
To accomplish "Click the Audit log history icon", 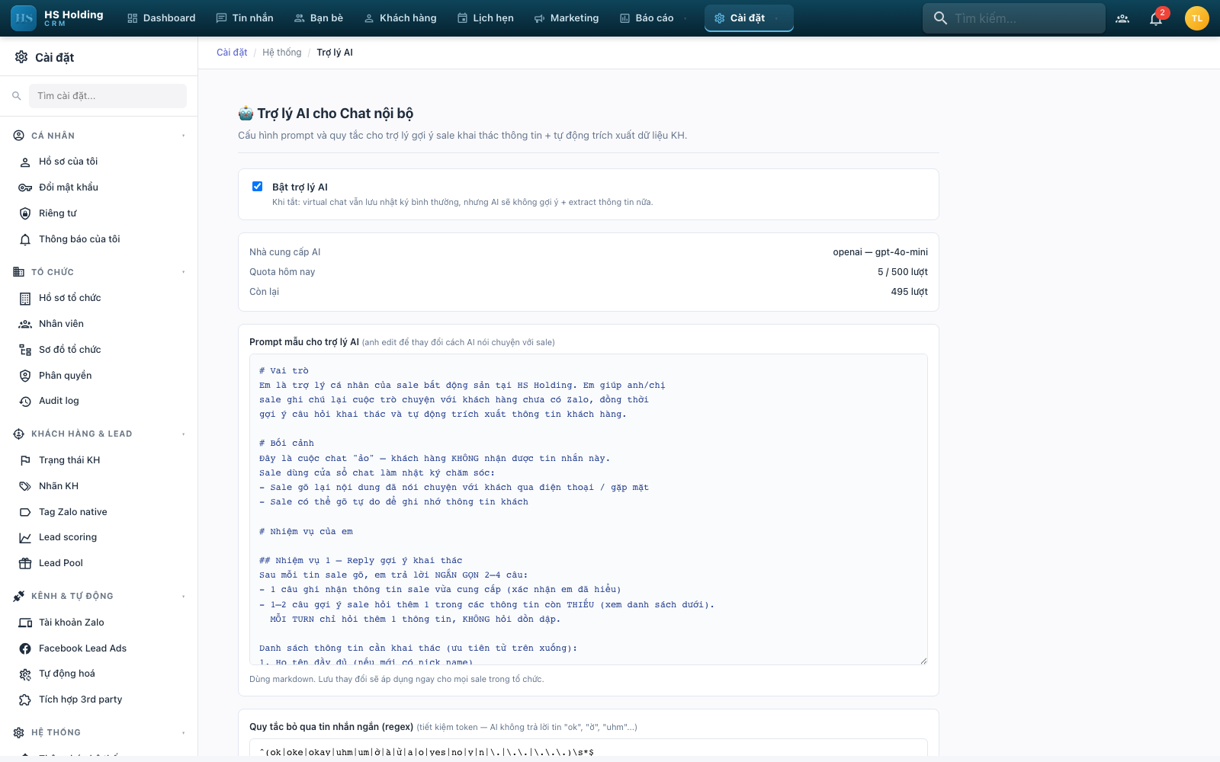I will click(x=25, y=401).
